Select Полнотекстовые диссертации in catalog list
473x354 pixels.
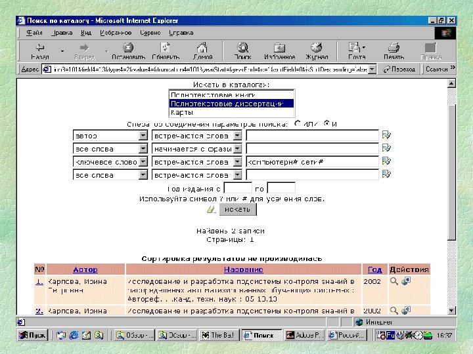tap(231, 104)
